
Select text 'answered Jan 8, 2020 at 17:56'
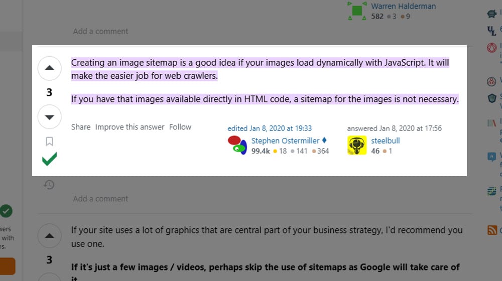click(x=394, y=128)
